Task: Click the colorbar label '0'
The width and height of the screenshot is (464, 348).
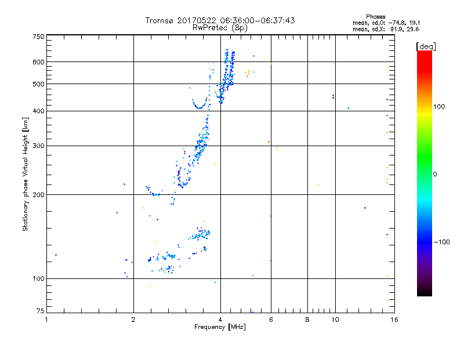Action: 435,175
